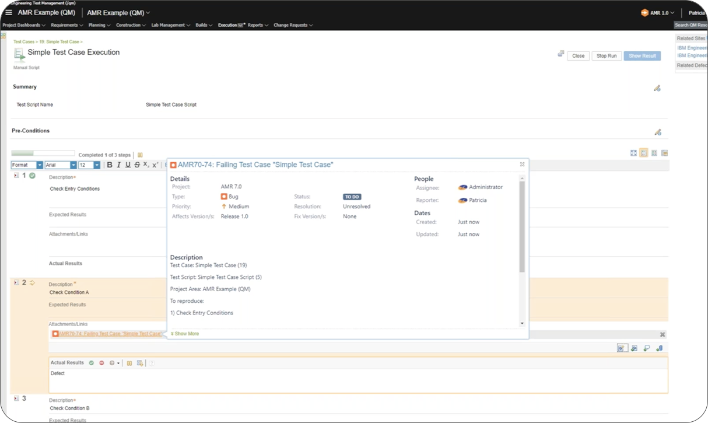Screen dimensions: 708x423
Task: Click the full-screen expand view icon
Action: pos(633,153)
